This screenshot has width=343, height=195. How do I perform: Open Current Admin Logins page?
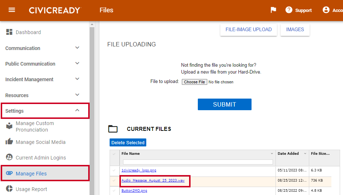pos(41,158)
